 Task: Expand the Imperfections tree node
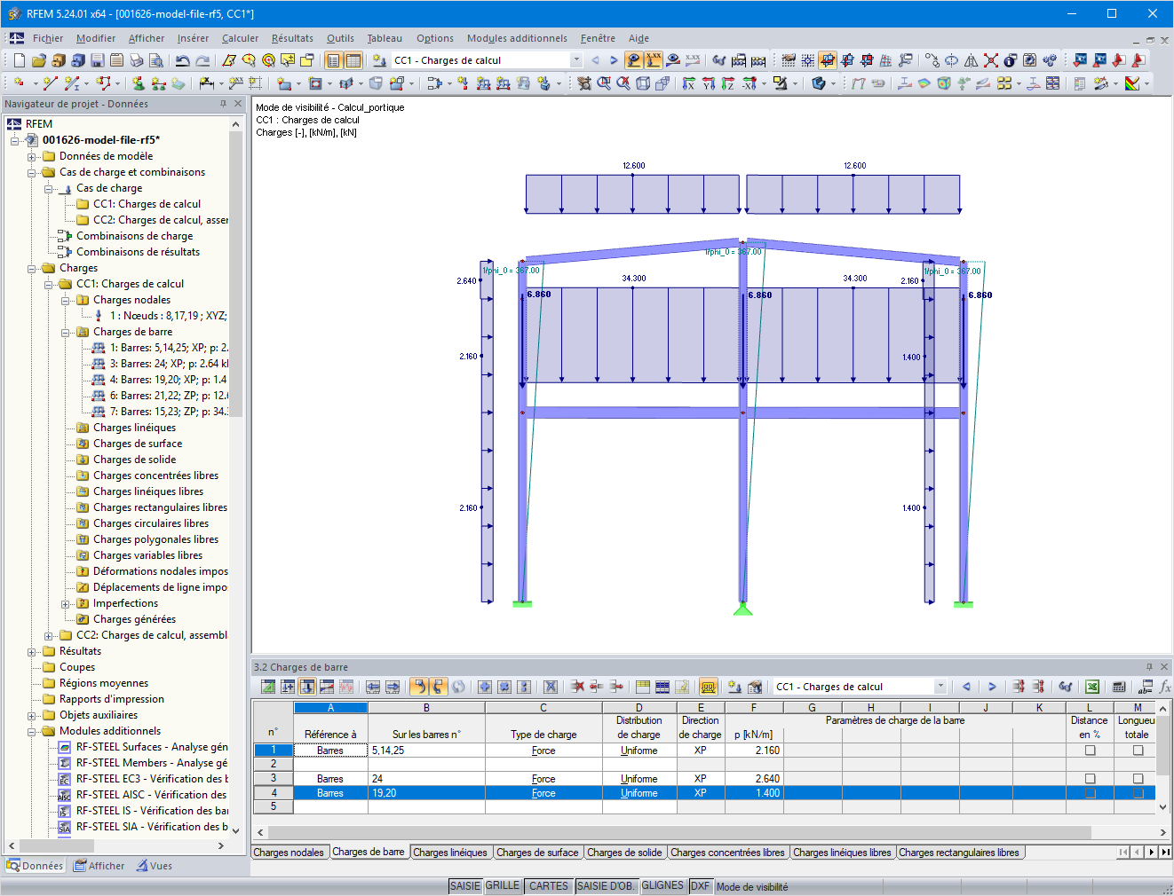[x=66, y=603]
